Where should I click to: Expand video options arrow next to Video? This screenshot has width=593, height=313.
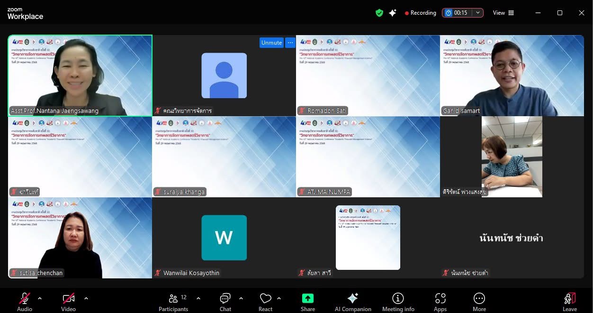[x=86, y=298]
